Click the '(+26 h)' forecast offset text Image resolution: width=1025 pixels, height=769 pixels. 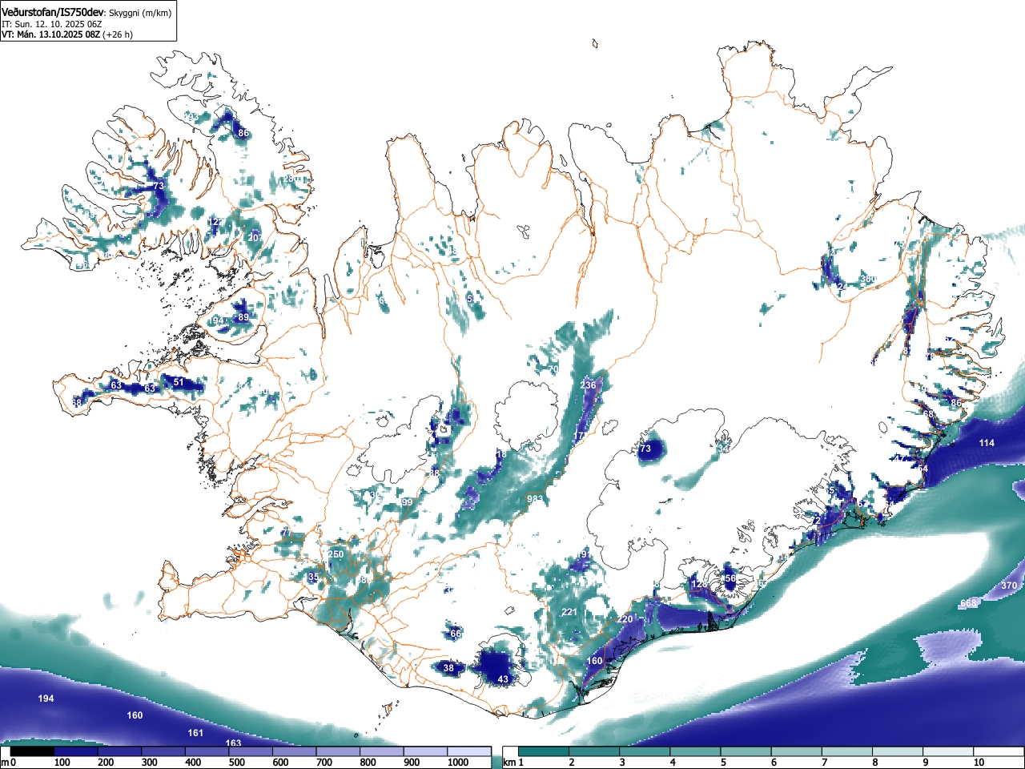click(x=118, y=34)
